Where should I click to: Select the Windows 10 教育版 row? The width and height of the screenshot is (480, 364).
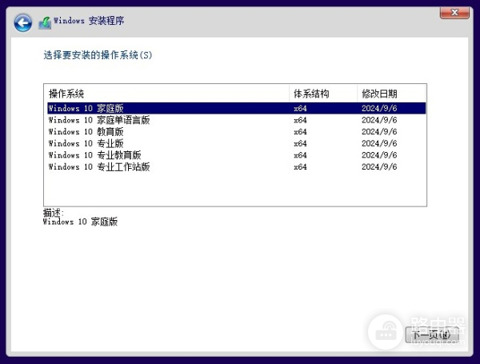(x=236, y=132)
